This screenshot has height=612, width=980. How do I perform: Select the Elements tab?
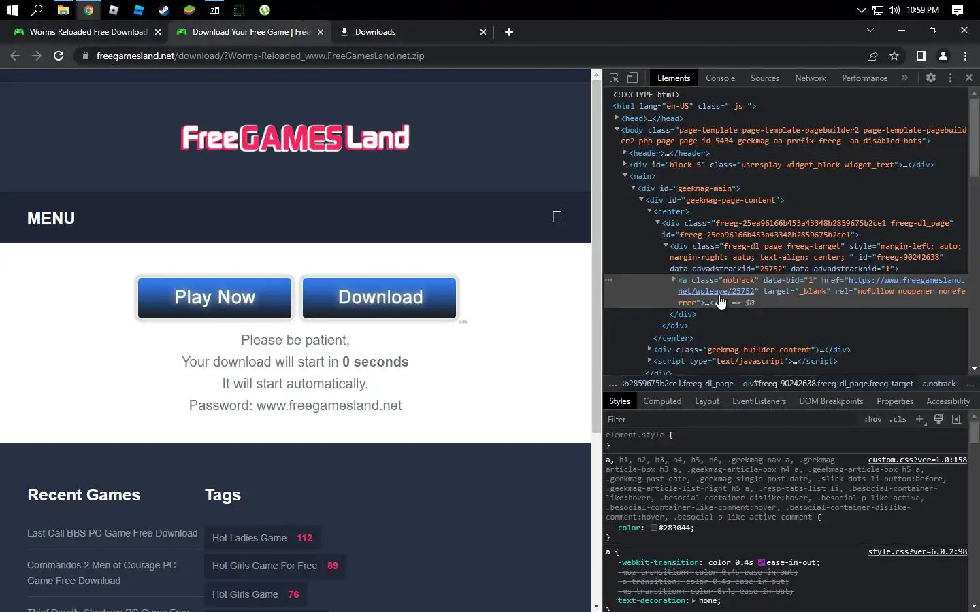674,78
